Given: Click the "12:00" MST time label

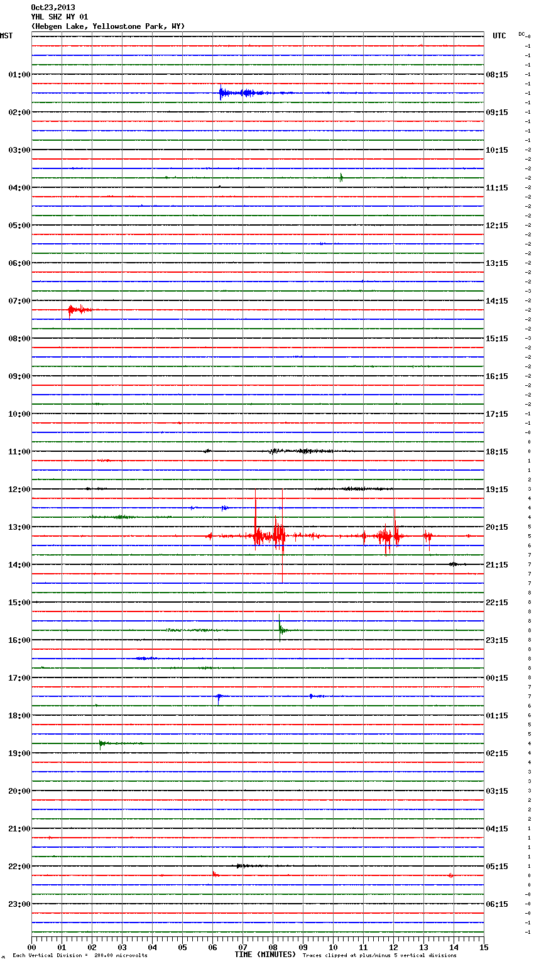Looking at the screenshot, I should (x=19, y=490).
